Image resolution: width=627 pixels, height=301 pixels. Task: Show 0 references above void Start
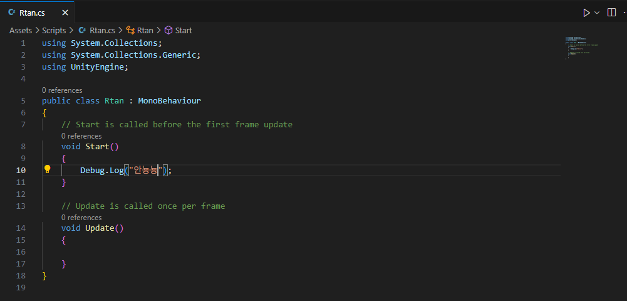pyautogui.click(x=81, y=136)
